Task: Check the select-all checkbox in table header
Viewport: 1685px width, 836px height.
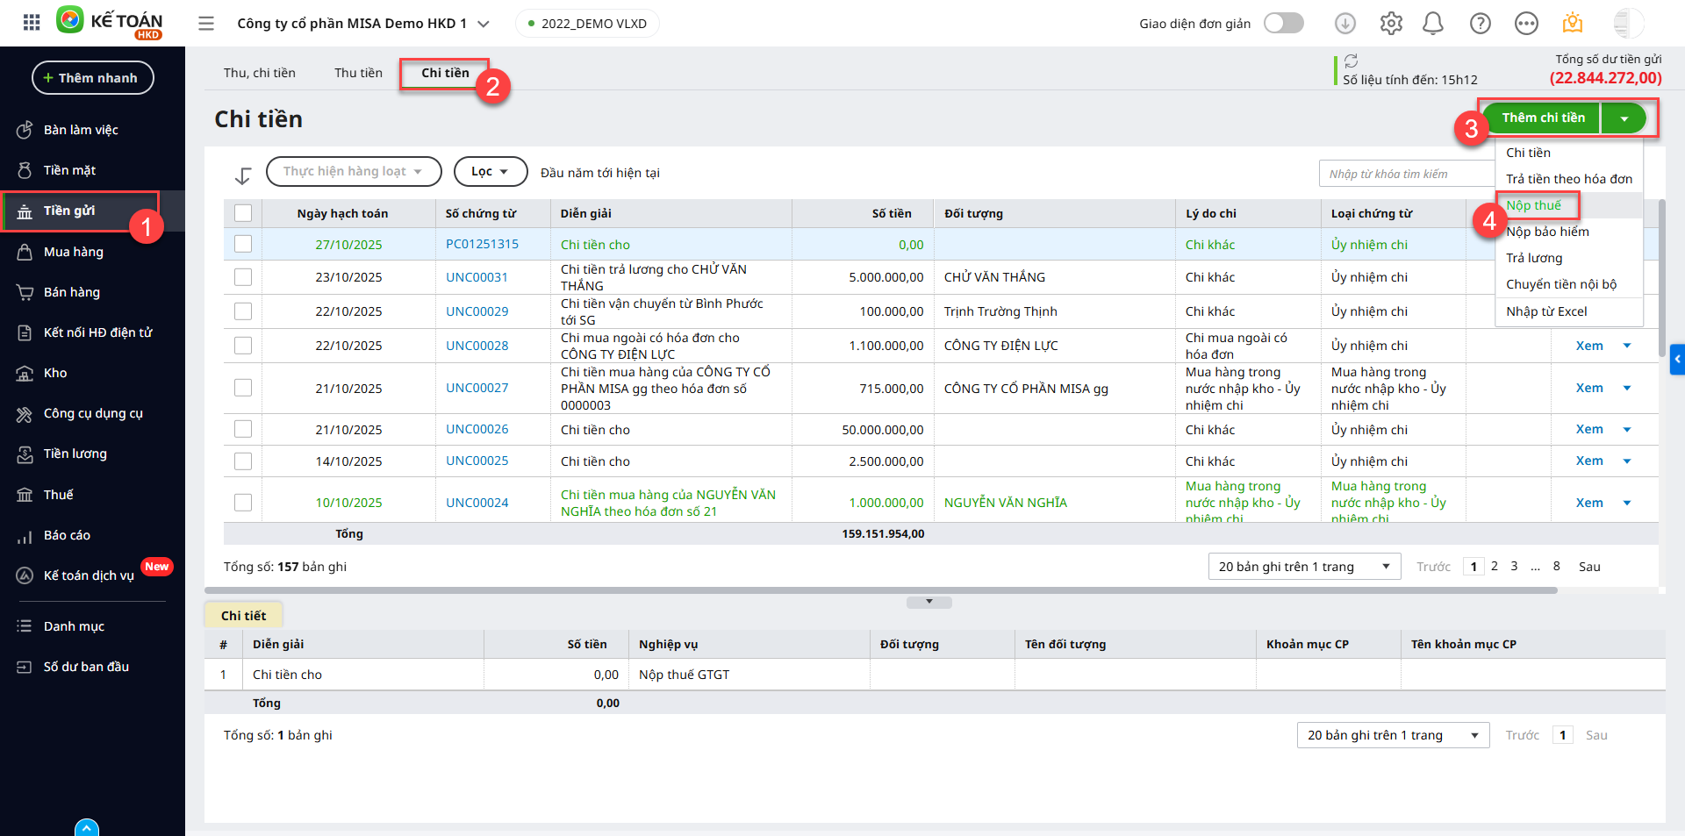Action: coord(243,213)
